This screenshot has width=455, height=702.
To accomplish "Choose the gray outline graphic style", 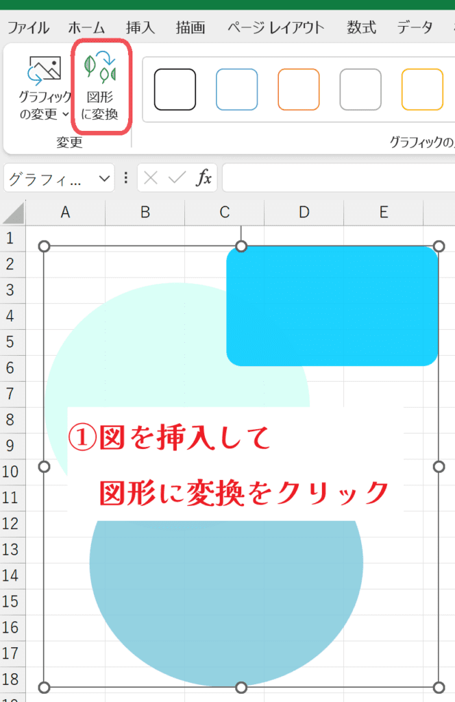I will coord(360,89).
